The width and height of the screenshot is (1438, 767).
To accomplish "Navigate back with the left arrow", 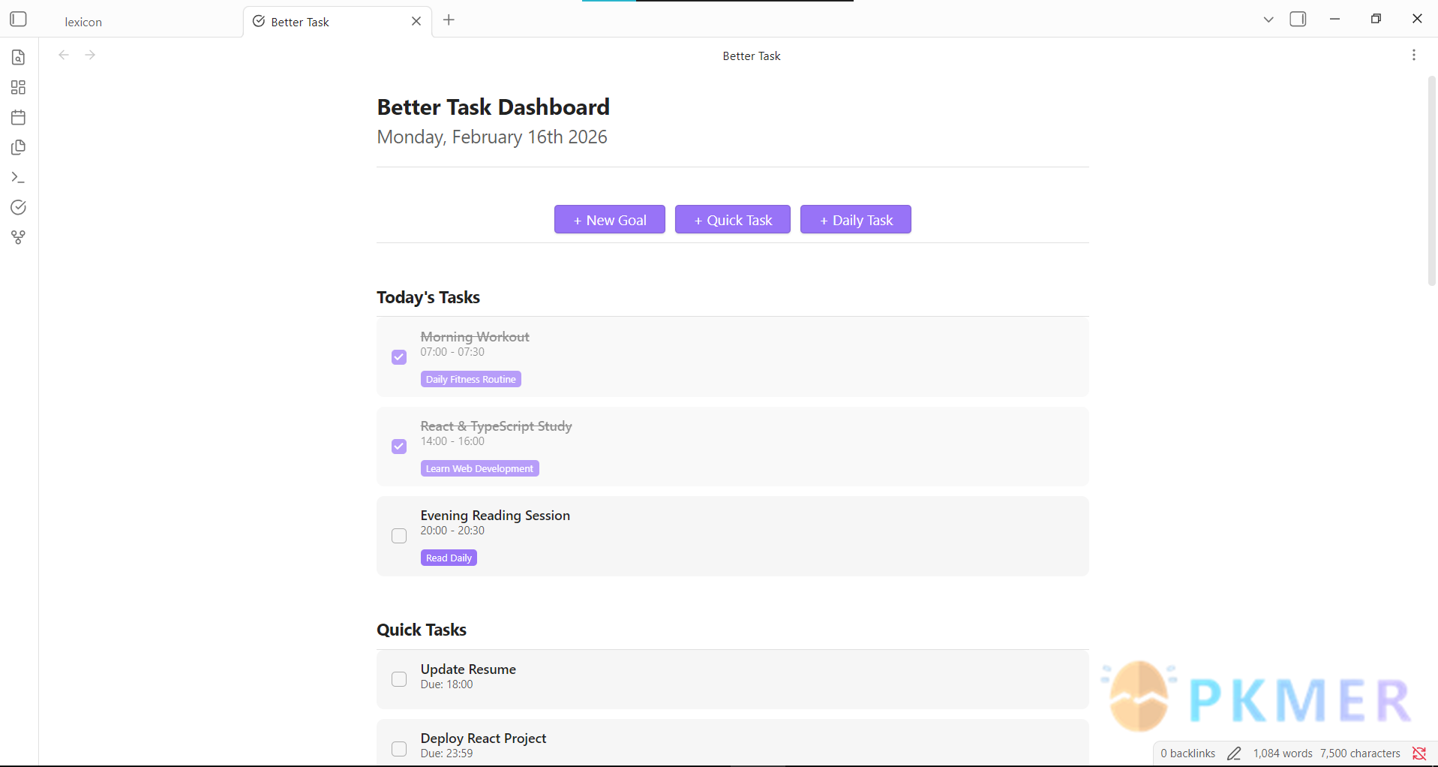I will (64, 55).
